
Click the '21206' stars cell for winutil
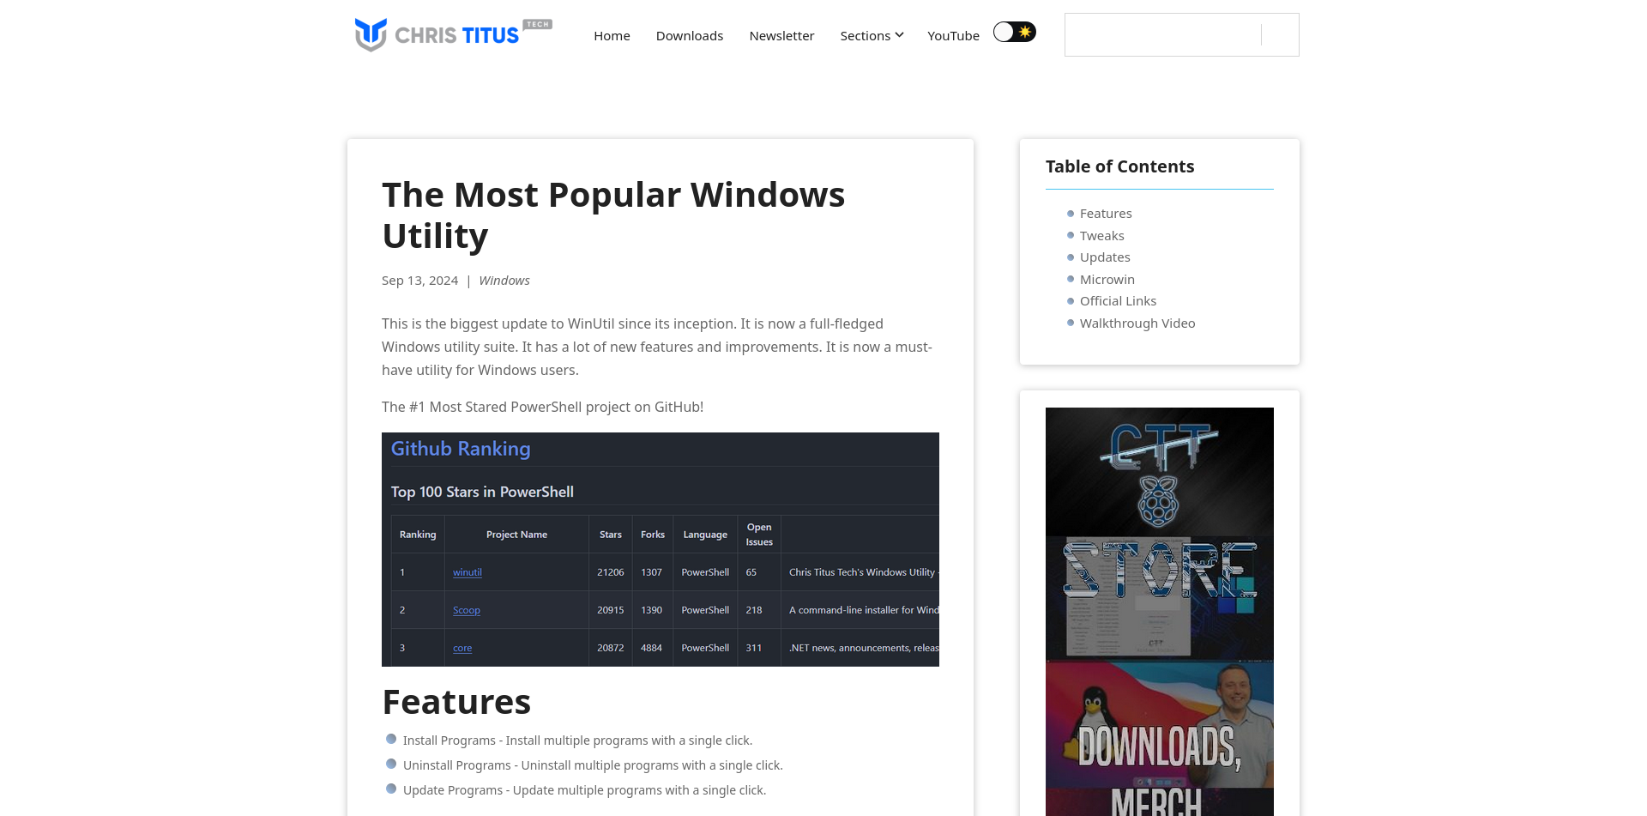pos(611,572)
